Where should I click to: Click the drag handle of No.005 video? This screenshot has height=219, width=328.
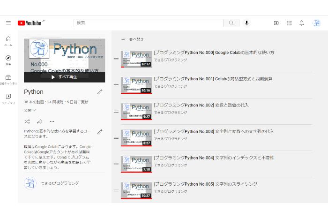point(116,191)
